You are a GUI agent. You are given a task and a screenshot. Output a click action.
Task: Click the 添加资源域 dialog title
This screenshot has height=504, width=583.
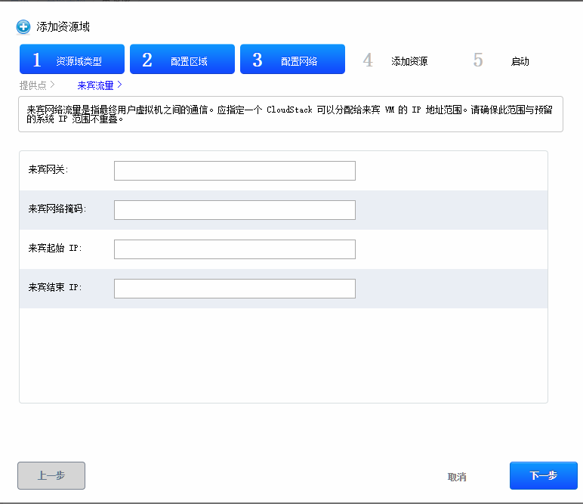point(63,26)
